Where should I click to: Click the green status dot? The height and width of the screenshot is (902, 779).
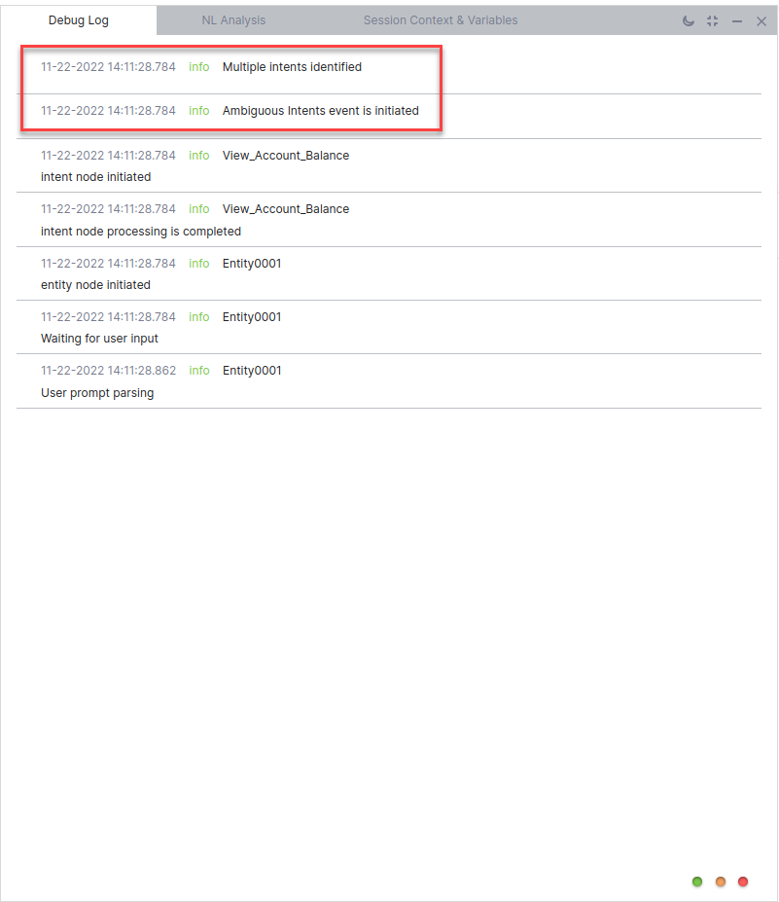(x=697, y=882)
